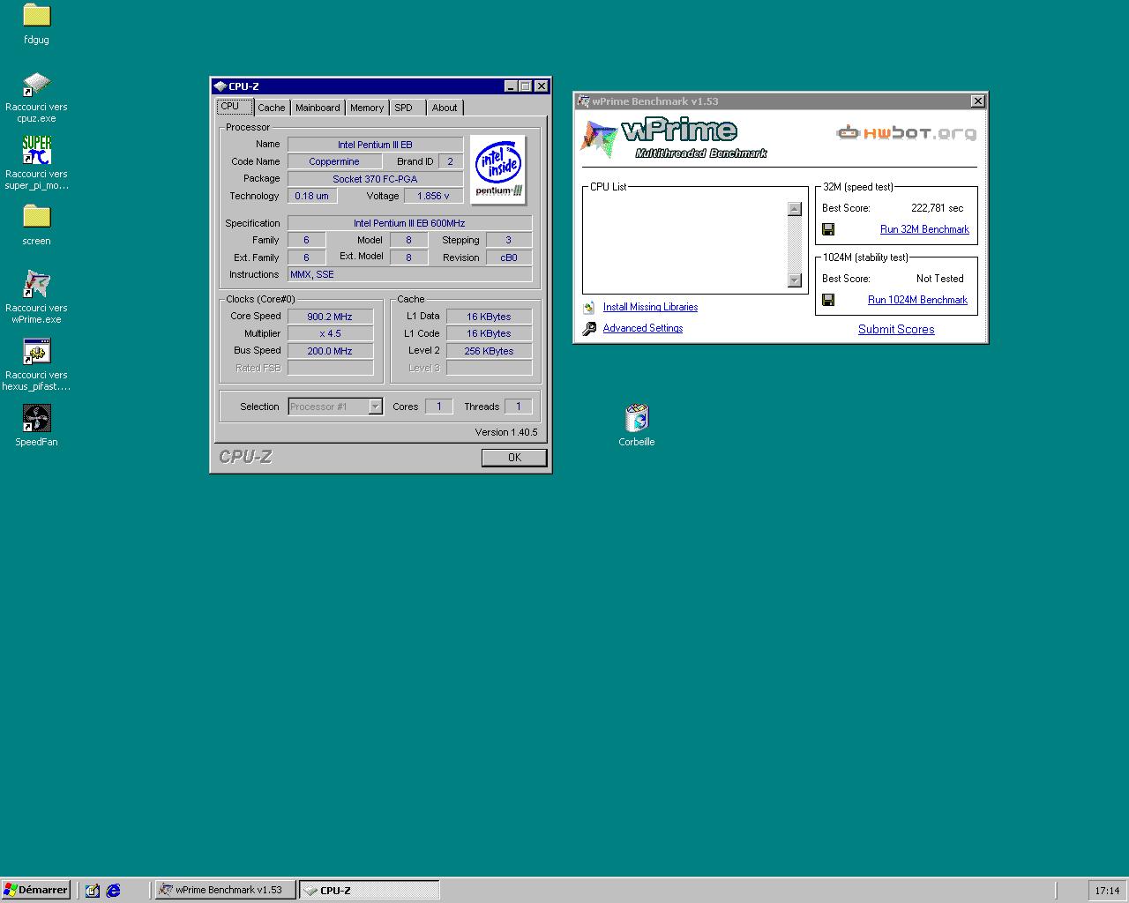Image resolution: width=1129 pixels, height=903 pixels.
Task: Click the 900.2 MHz core speed value
Action: pyautogui.click(x=330, y=317)
